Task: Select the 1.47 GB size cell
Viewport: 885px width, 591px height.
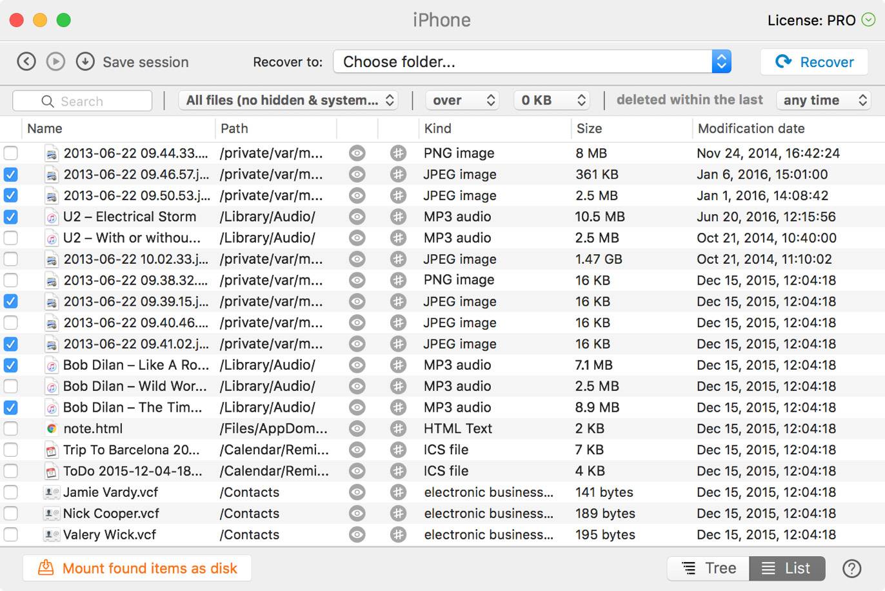Action: click(599, 259)
